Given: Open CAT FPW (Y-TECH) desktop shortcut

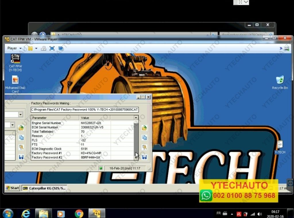Looking at the screenshot, I should [x=16, y=63].
